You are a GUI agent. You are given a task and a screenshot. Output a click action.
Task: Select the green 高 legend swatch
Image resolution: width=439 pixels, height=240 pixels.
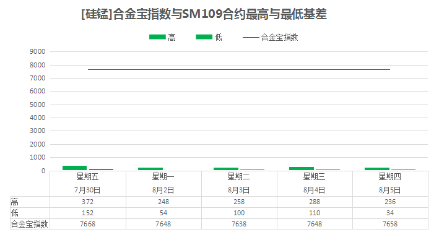click(157, 37)
